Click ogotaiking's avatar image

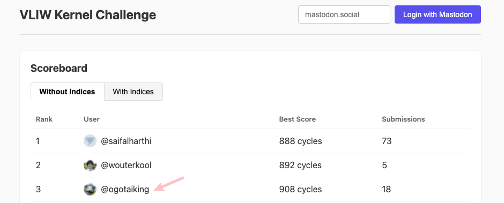click(x=90, y=189)
